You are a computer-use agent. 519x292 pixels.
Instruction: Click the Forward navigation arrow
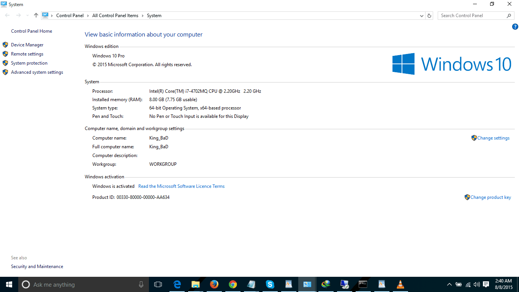click(18, 16)
